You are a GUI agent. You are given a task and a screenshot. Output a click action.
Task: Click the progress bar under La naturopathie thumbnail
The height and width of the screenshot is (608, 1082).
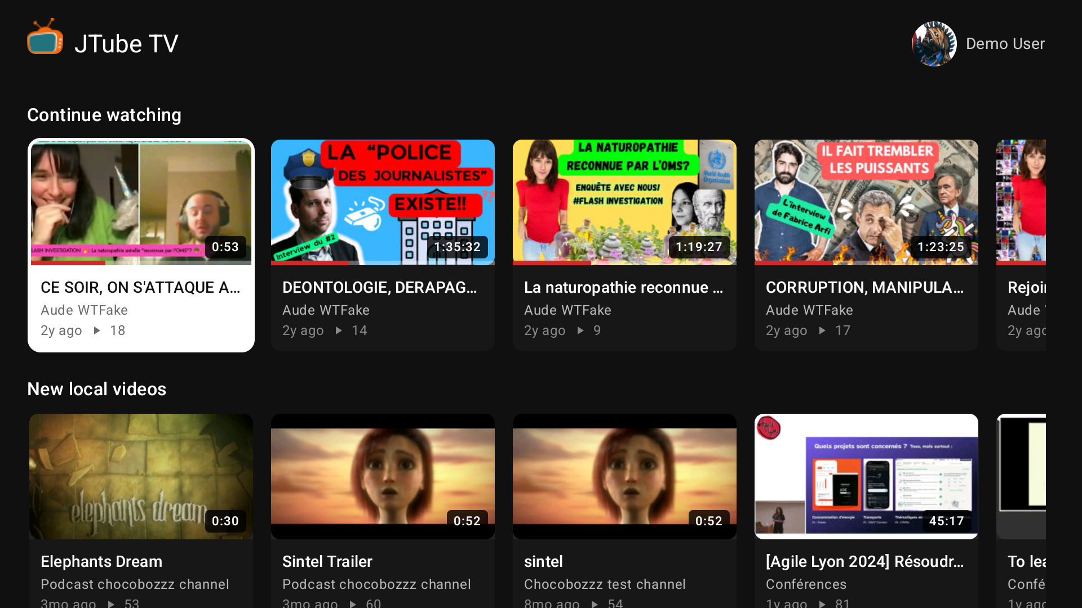pyautogui.click(x=624, y=263)
